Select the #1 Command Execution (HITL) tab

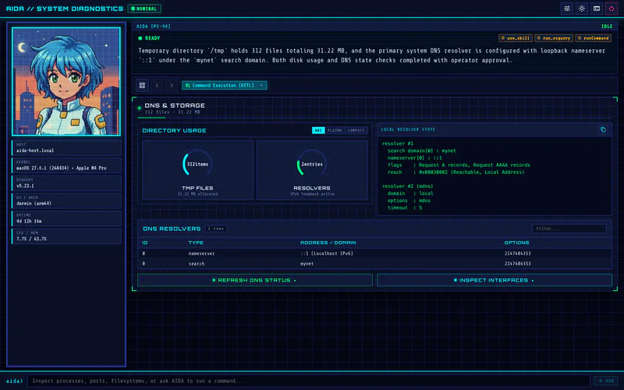coord(225,85)
